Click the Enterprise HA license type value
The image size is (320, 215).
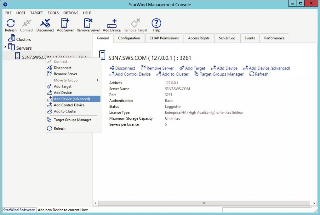coord(204,112)
